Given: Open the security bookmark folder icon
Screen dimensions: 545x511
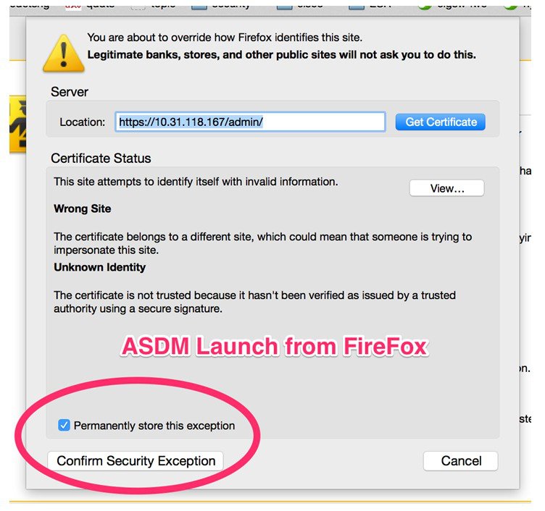Looking at the screenshot, I should coord(199,6).
